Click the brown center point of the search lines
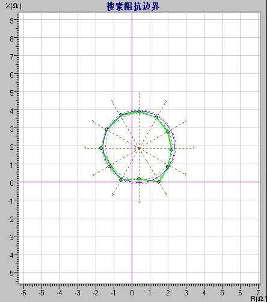The image size is (267, 302). 139,149
